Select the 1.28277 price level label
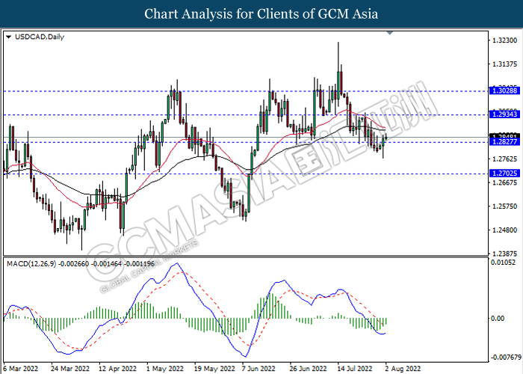 pyautogui.click(x=504, y=142)
